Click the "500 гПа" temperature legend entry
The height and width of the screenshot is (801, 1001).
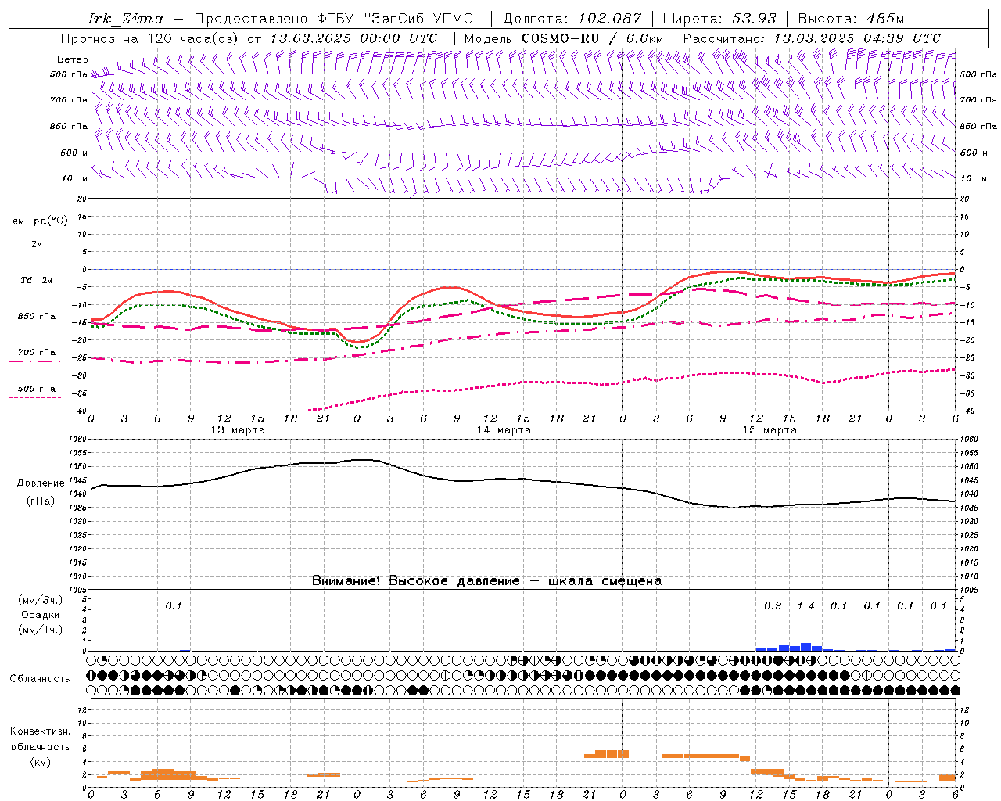[36, 389]
